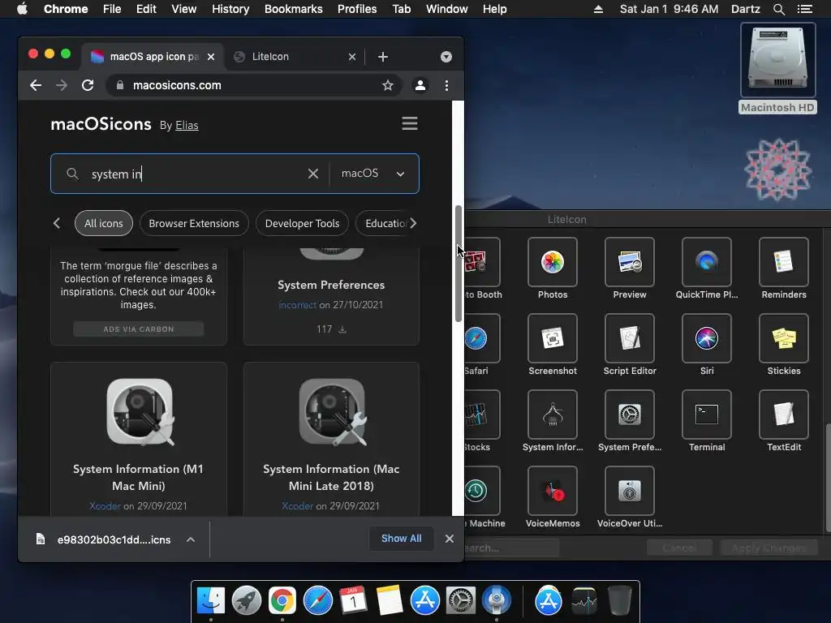
Task: Select the Reminders icon in LiteIcon
Action: tap(784, 262)
